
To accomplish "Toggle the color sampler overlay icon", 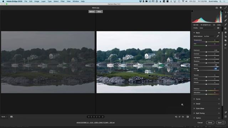I will click(226, 112).
